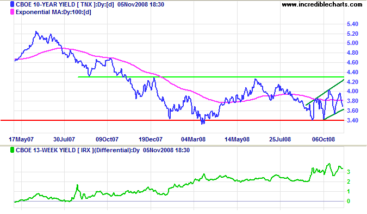This screenshot has height=214, width=367.
Task: Click the 4.40 yield axis value
Action: 352,72
